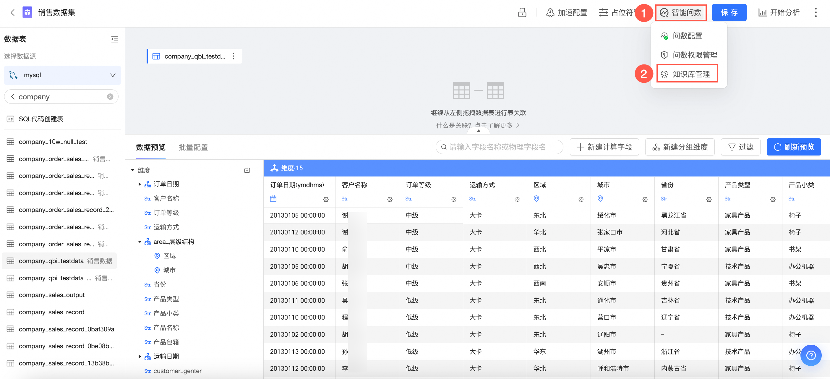This screenshot has height=379, width=830.
Task: Save the dataset with 保存
Action: (x=729, y=13)
